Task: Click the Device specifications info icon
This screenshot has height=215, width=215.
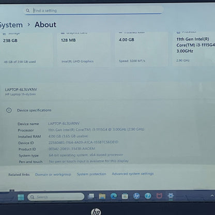Action: tap(9, 110)
